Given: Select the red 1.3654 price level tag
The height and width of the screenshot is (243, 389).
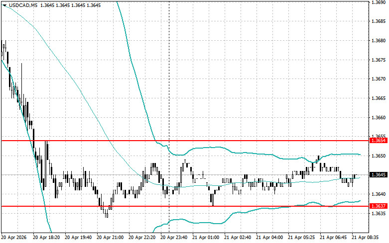Looking at the screenshot, I should (378, 141).
